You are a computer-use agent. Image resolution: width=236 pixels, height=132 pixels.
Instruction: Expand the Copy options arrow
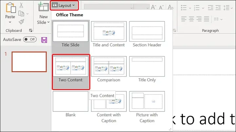28,14
